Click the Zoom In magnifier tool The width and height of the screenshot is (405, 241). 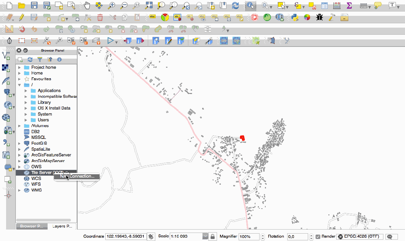[111, 5]
